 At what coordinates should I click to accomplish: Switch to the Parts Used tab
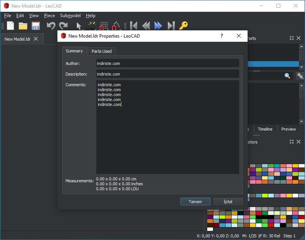pyautogui.click(x=102, y=51)
